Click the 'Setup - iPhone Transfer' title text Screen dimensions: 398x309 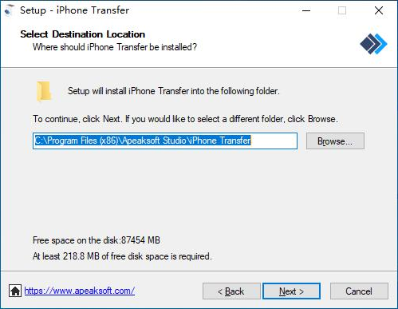tap(75, 10)
